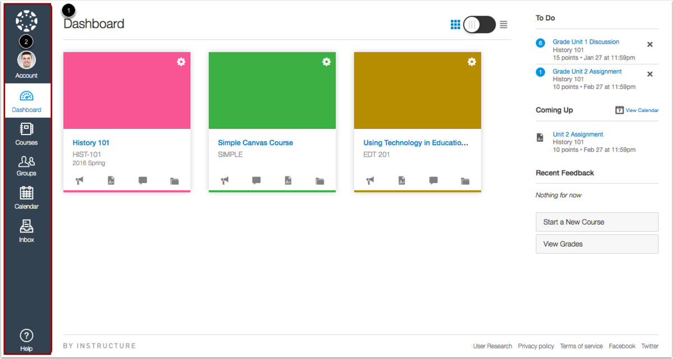
Task: Open the History 101 files folder icon
Action: (174, 181)
